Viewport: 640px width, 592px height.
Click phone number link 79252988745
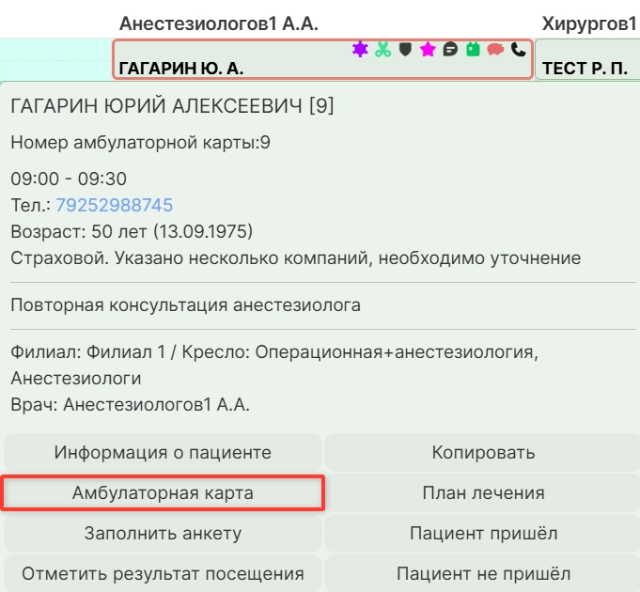click(x=114, y=205)
